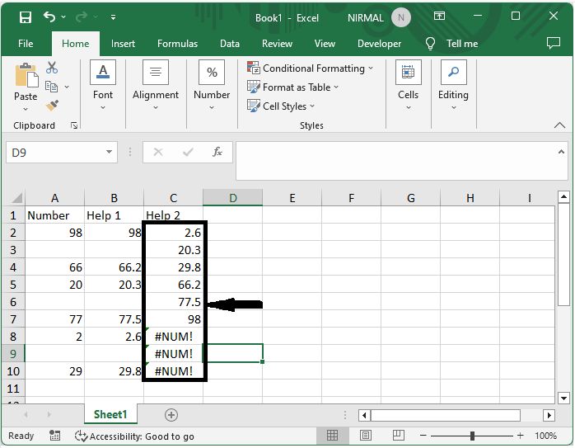The width and height of the screenshot is (575, 448).
Task: Click the Select All corner triangle
Action: point(16,198)
